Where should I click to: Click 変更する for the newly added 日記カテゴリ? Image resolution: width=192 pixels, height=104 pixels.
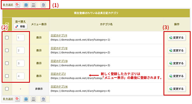(177, 76)
